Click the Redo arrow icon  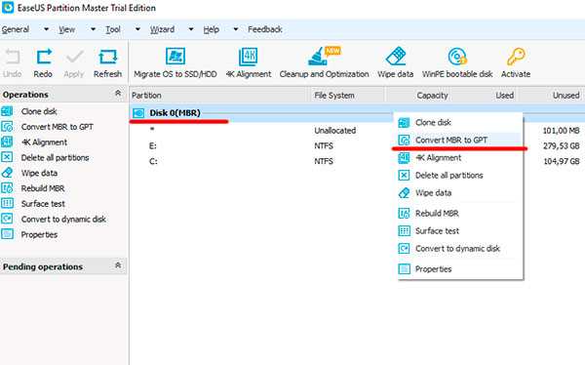43,57
